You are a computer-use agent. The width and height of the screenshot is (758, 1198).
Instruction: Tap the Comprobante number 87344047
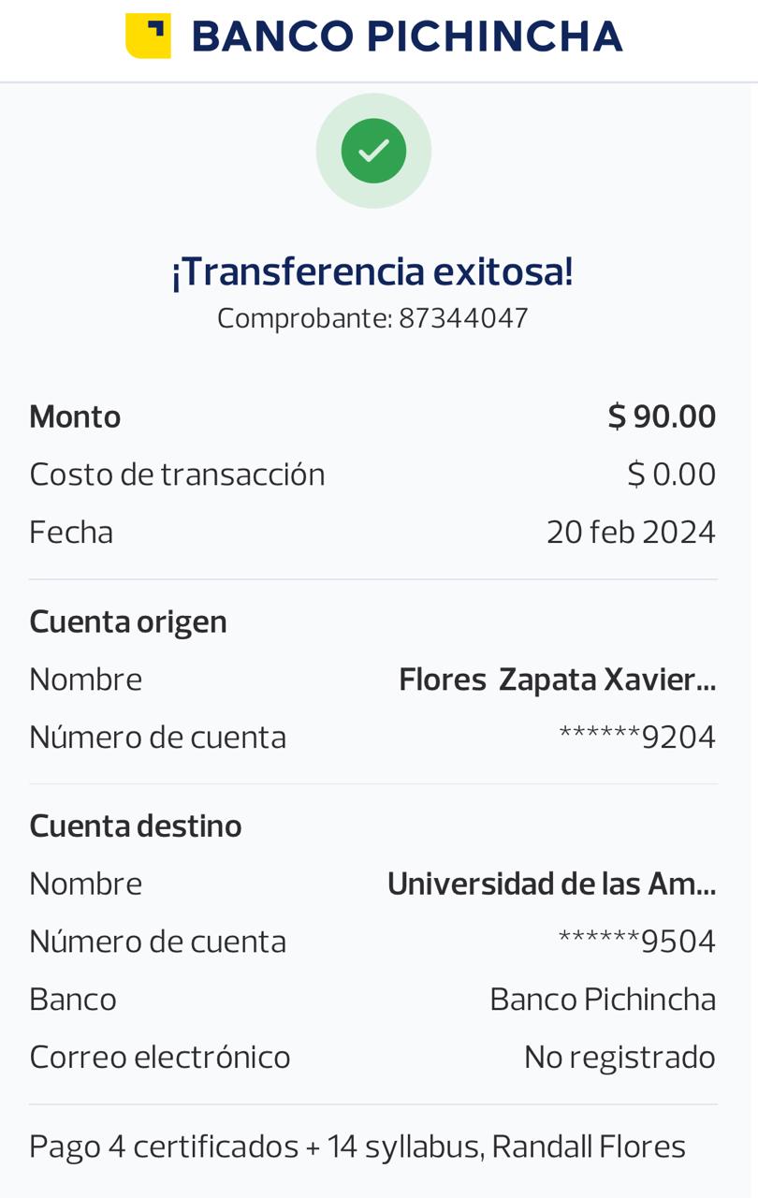(463, 318)
